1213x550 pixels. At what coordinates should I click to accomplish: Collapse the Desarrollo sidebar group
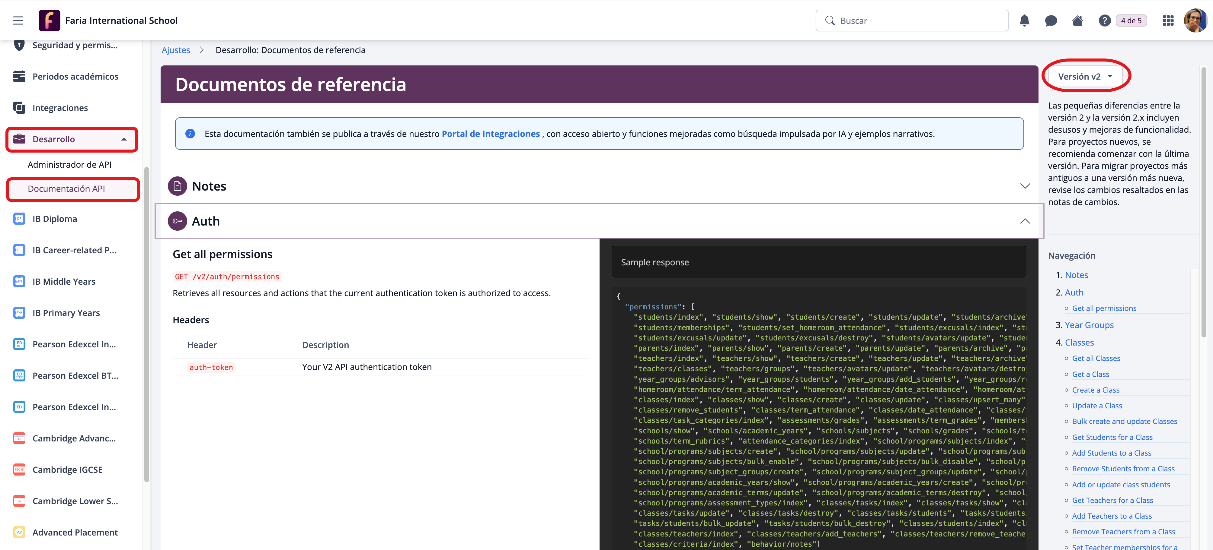pyautogui.click(x=124, y=139)
